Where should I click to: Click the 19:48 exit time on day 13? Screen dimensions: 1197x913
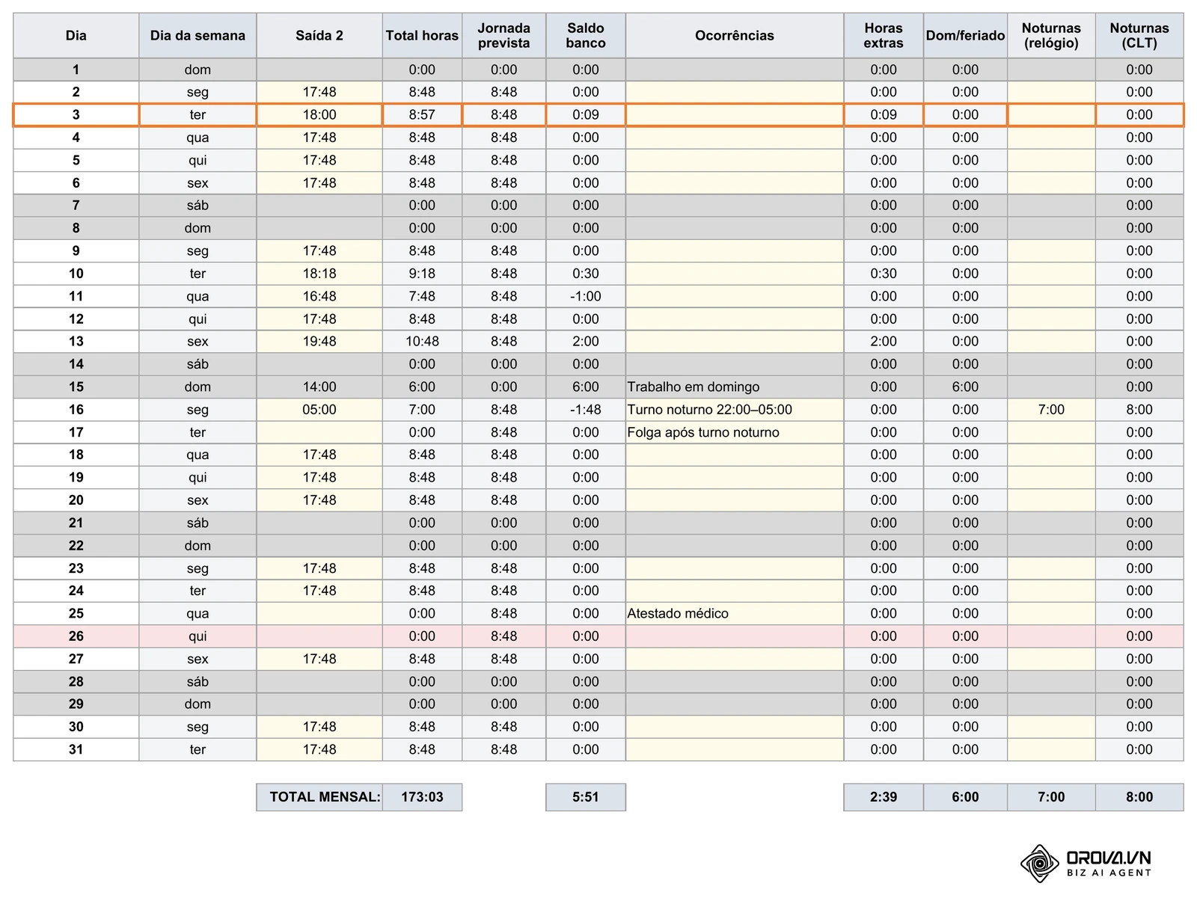pyautogui.click(x=319, y=342)
